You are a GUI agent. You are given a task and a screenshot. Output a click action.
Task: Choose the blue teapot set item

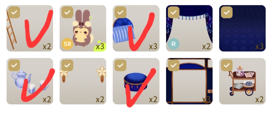coord(30,81)
